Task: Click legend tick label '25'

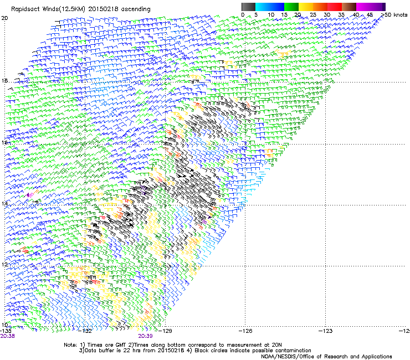Action: [x=312, y=15]
